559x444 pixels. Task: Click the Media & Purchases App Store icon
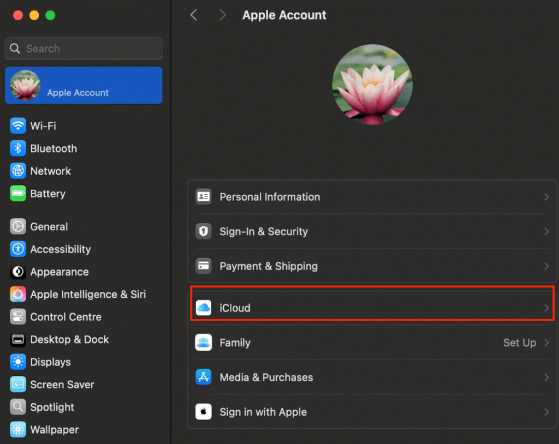point(204,377)
